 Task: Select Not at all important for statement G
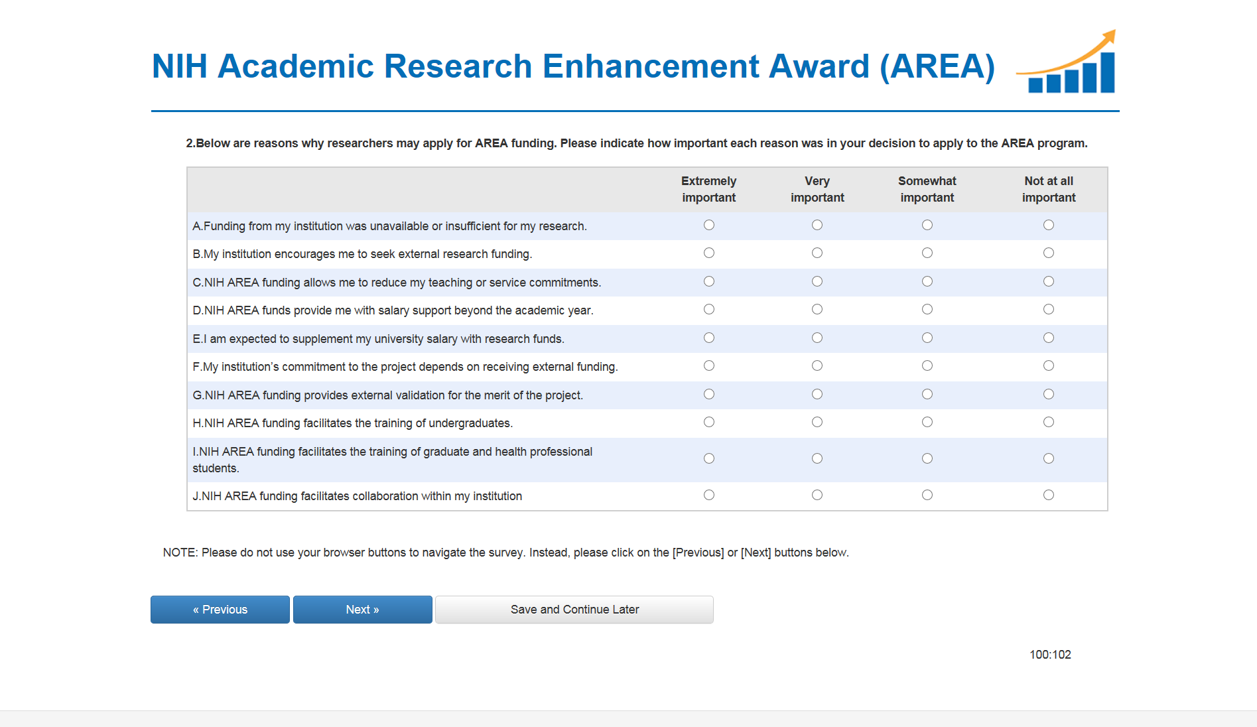click(1049, 394)
